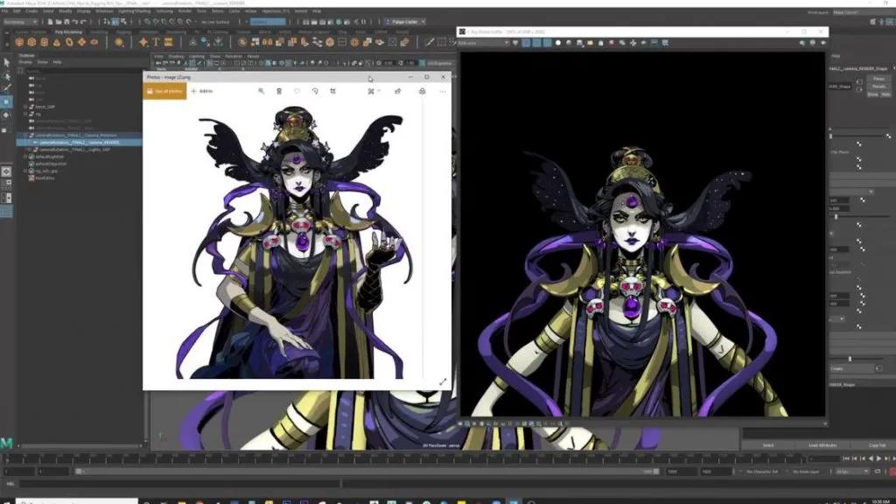Favorite the photo with the heart icon

click(x=297, y=91)
